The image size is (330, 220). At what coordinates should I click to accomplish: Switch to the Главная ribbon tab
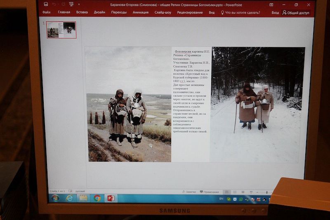(x=64, y=12)
